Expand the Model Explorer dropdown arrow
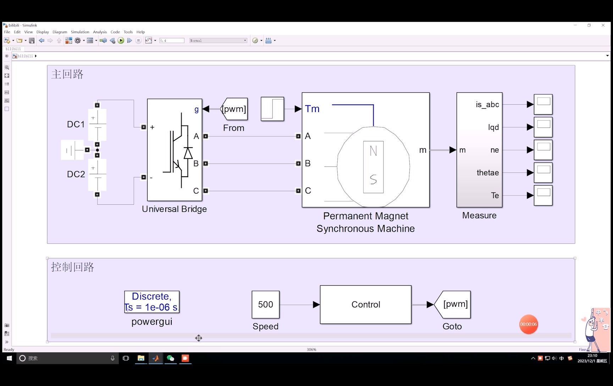This screenshot has height=386, width=613. coord(96,40)
